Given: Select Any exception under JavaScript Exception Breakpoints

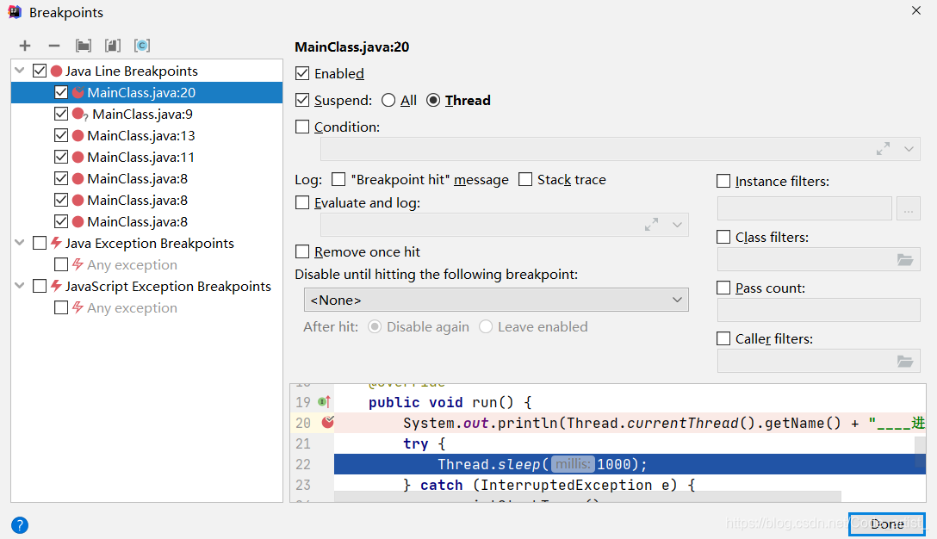Looking at the screenshot, I should [132, 307].
